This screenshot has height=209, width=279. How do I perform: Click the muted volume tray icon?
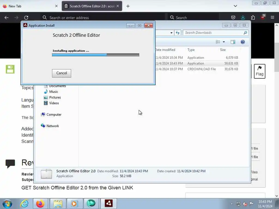click(x=245, y=204)
